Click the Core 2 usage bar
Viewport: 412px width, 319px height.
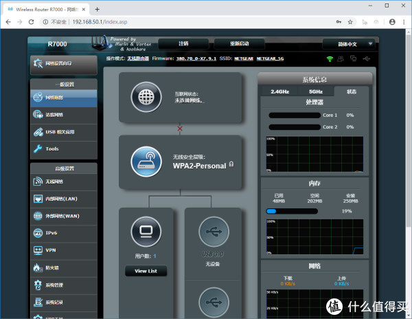[295, 127]
